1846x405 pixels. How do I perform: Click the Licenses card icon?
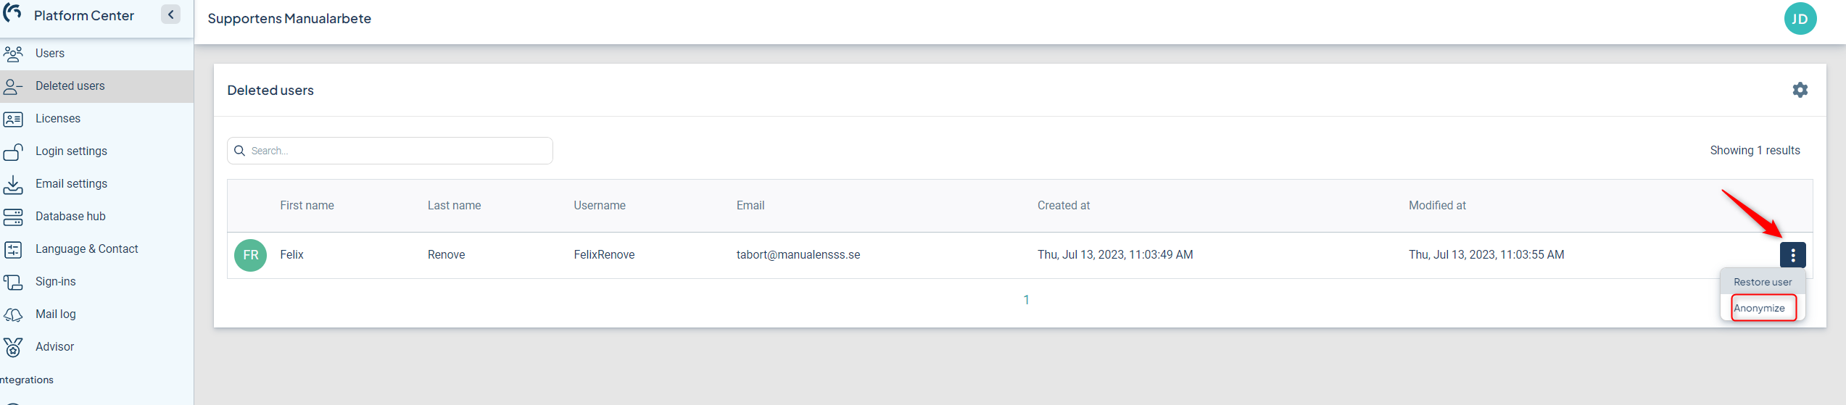coord(13,119)
